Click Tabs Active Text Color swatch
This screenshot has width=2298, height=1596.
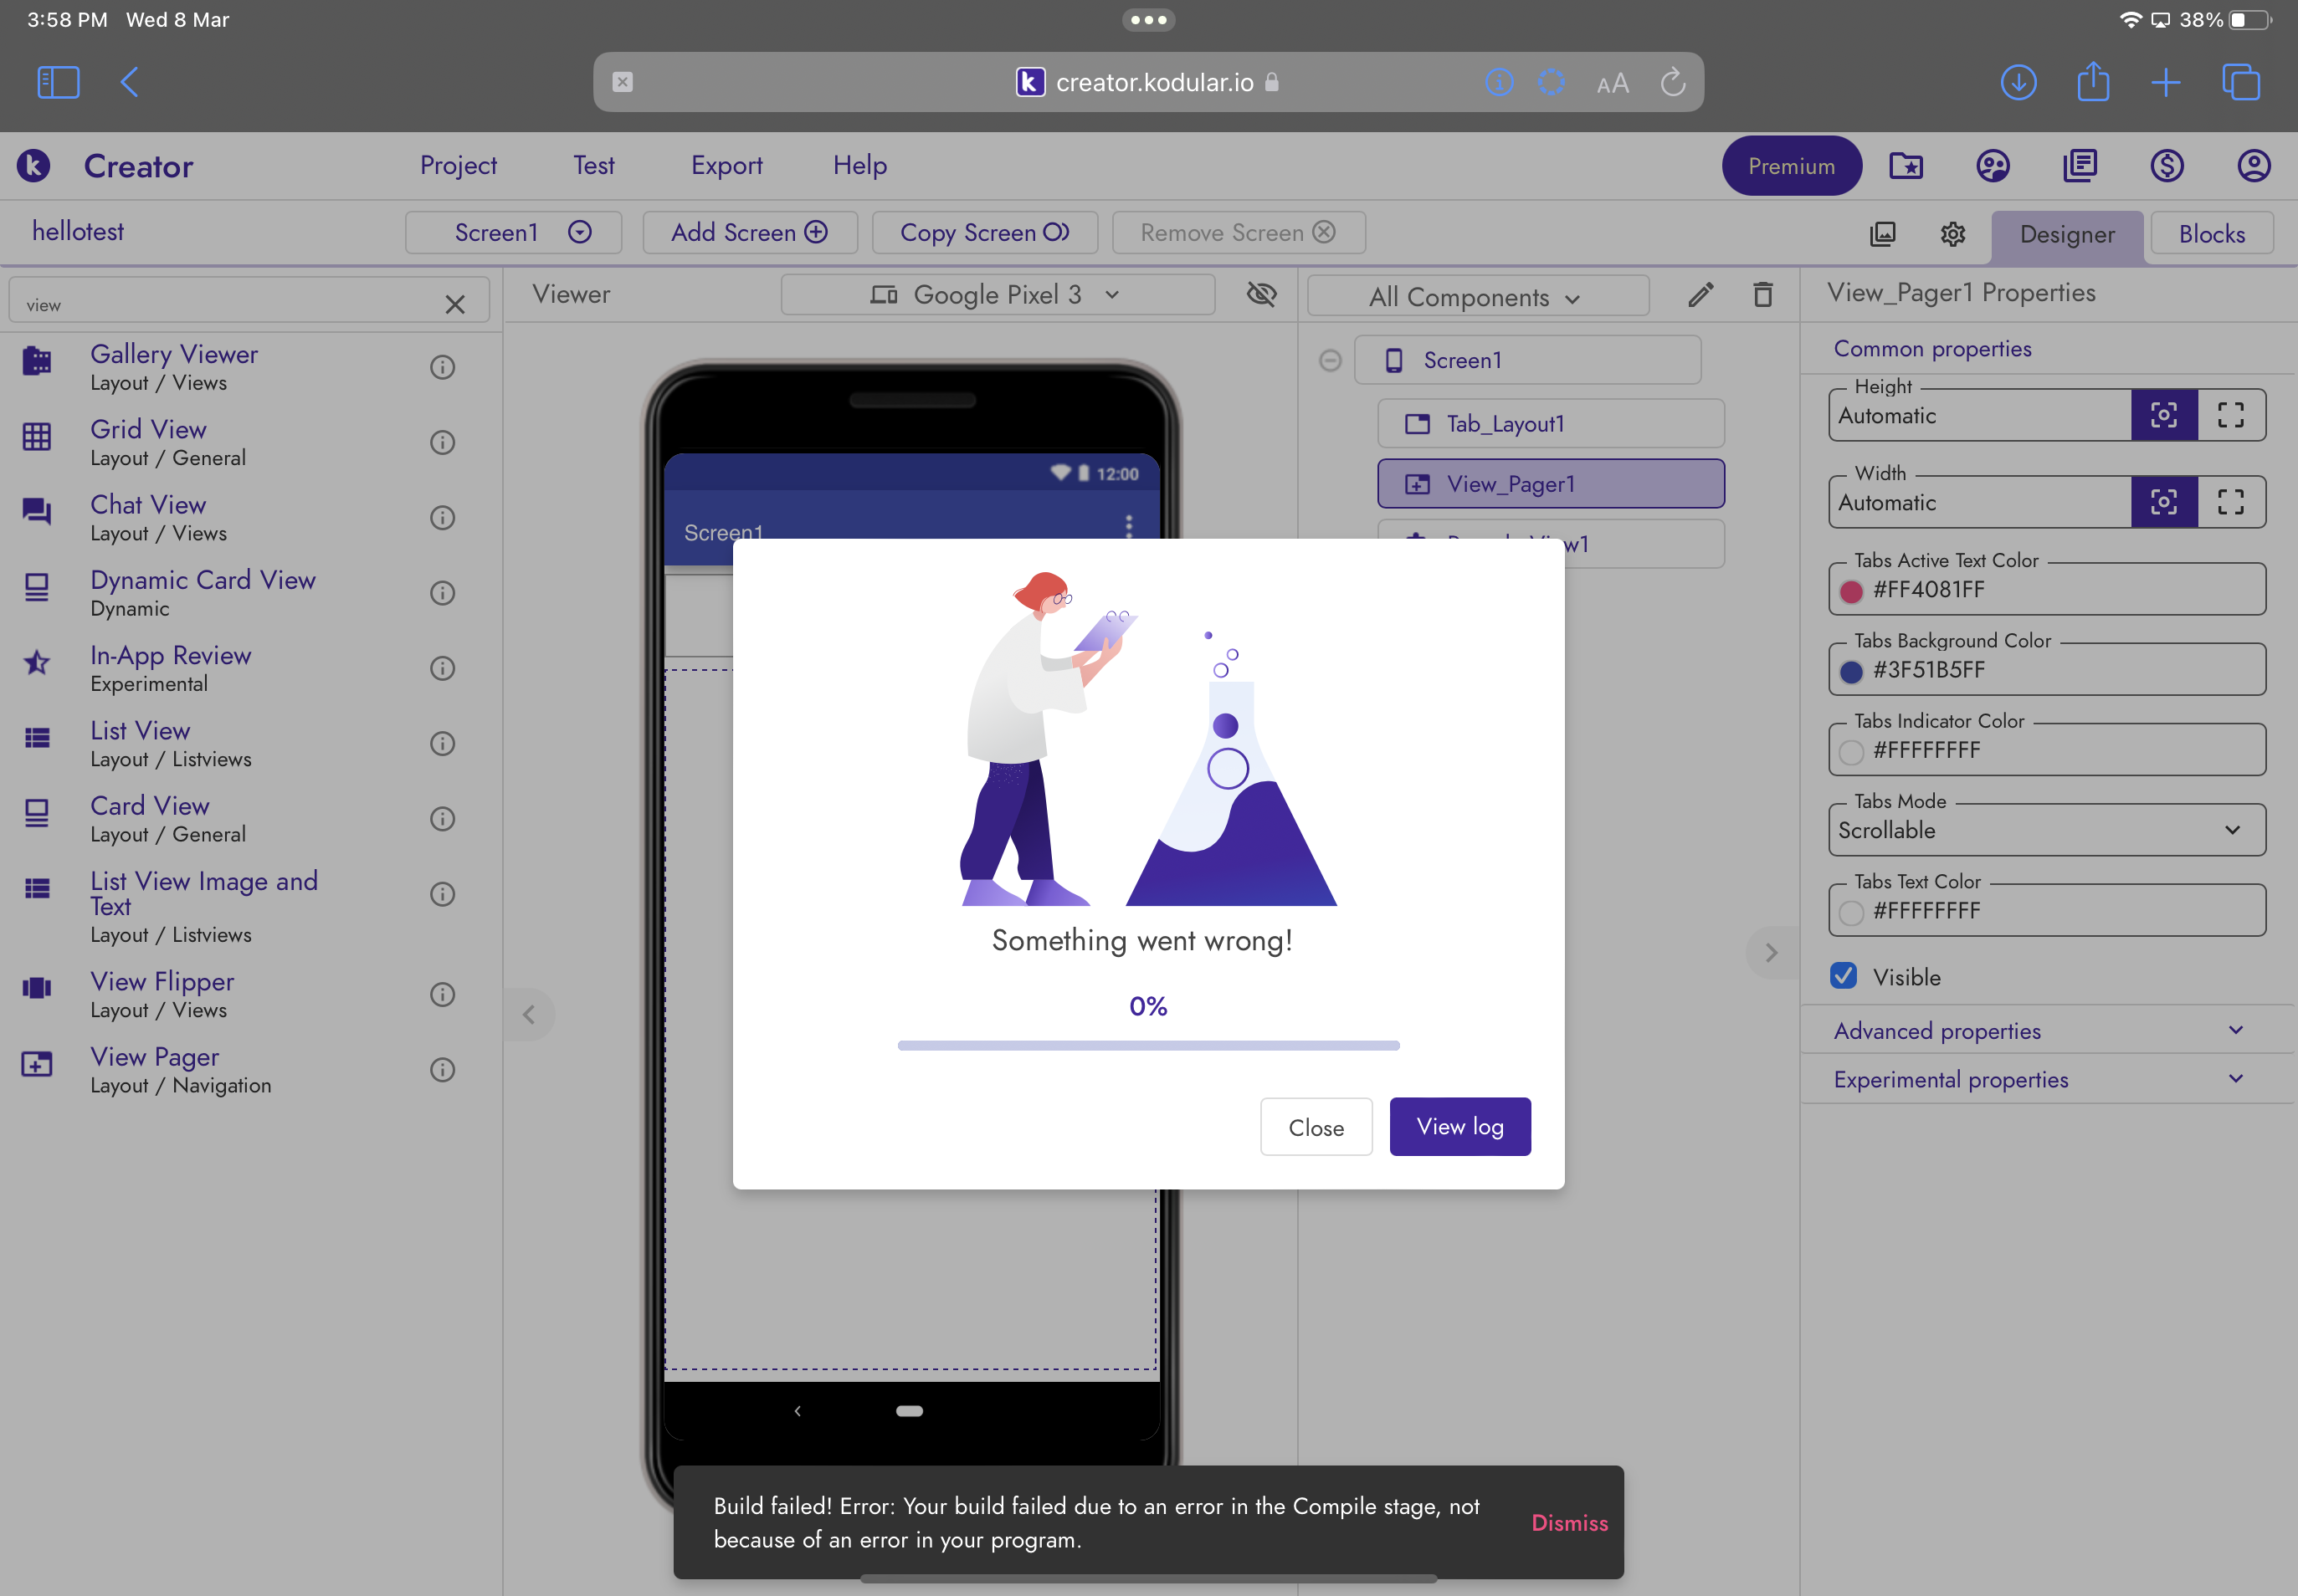(x=1851, y=591)
